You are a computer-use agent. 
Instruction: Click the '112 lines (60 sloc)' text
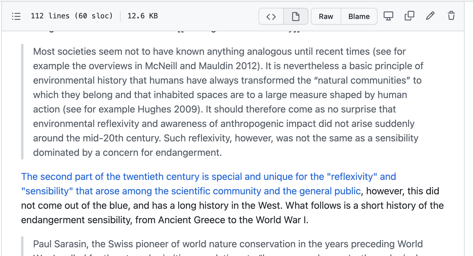click(72, 16)
